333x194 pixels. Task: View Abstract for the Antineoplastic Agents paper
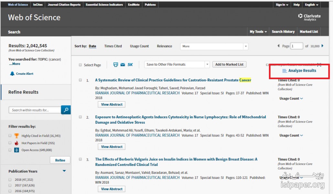[x=112, y=147]
